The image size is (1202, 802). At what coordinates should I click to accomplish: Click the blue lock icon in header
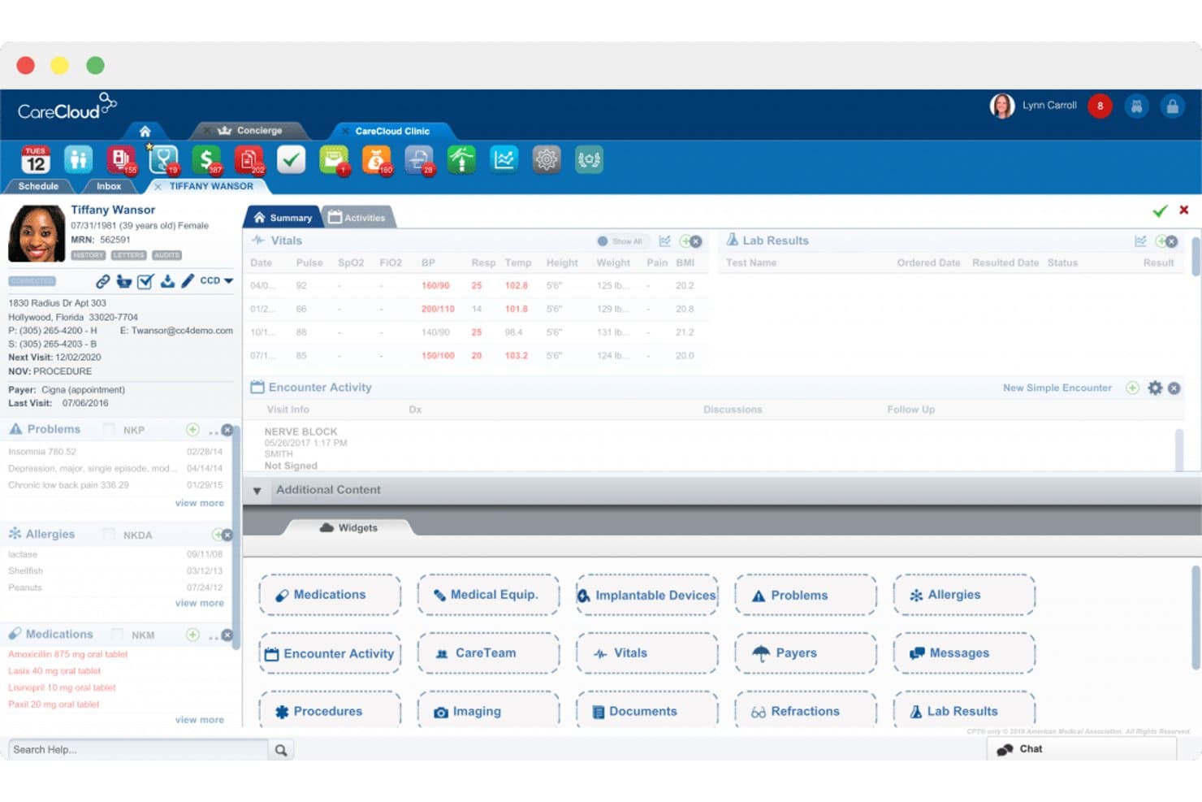coord(1172,106)
